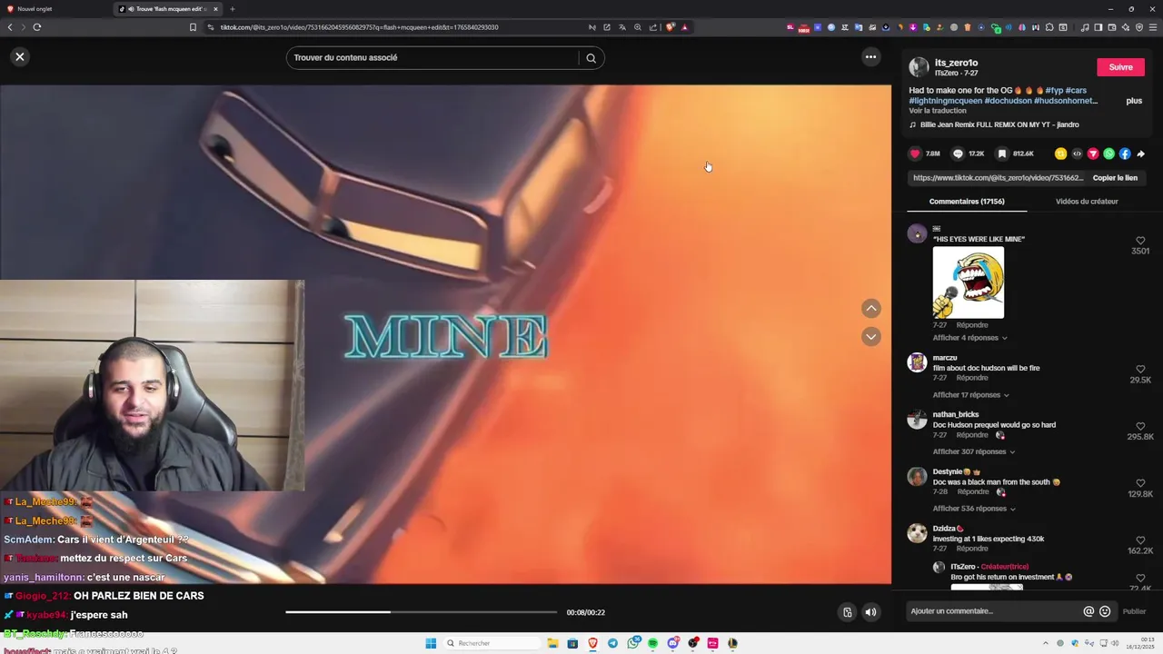Share to WhatsApp
The width and height of the screenshot is (1163, 654).
click(1108, 154)
